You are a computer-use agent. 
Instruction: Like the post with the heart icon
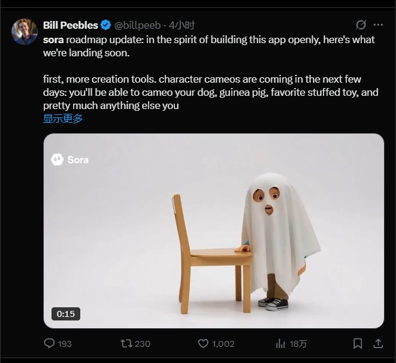[x=203, y=344]
